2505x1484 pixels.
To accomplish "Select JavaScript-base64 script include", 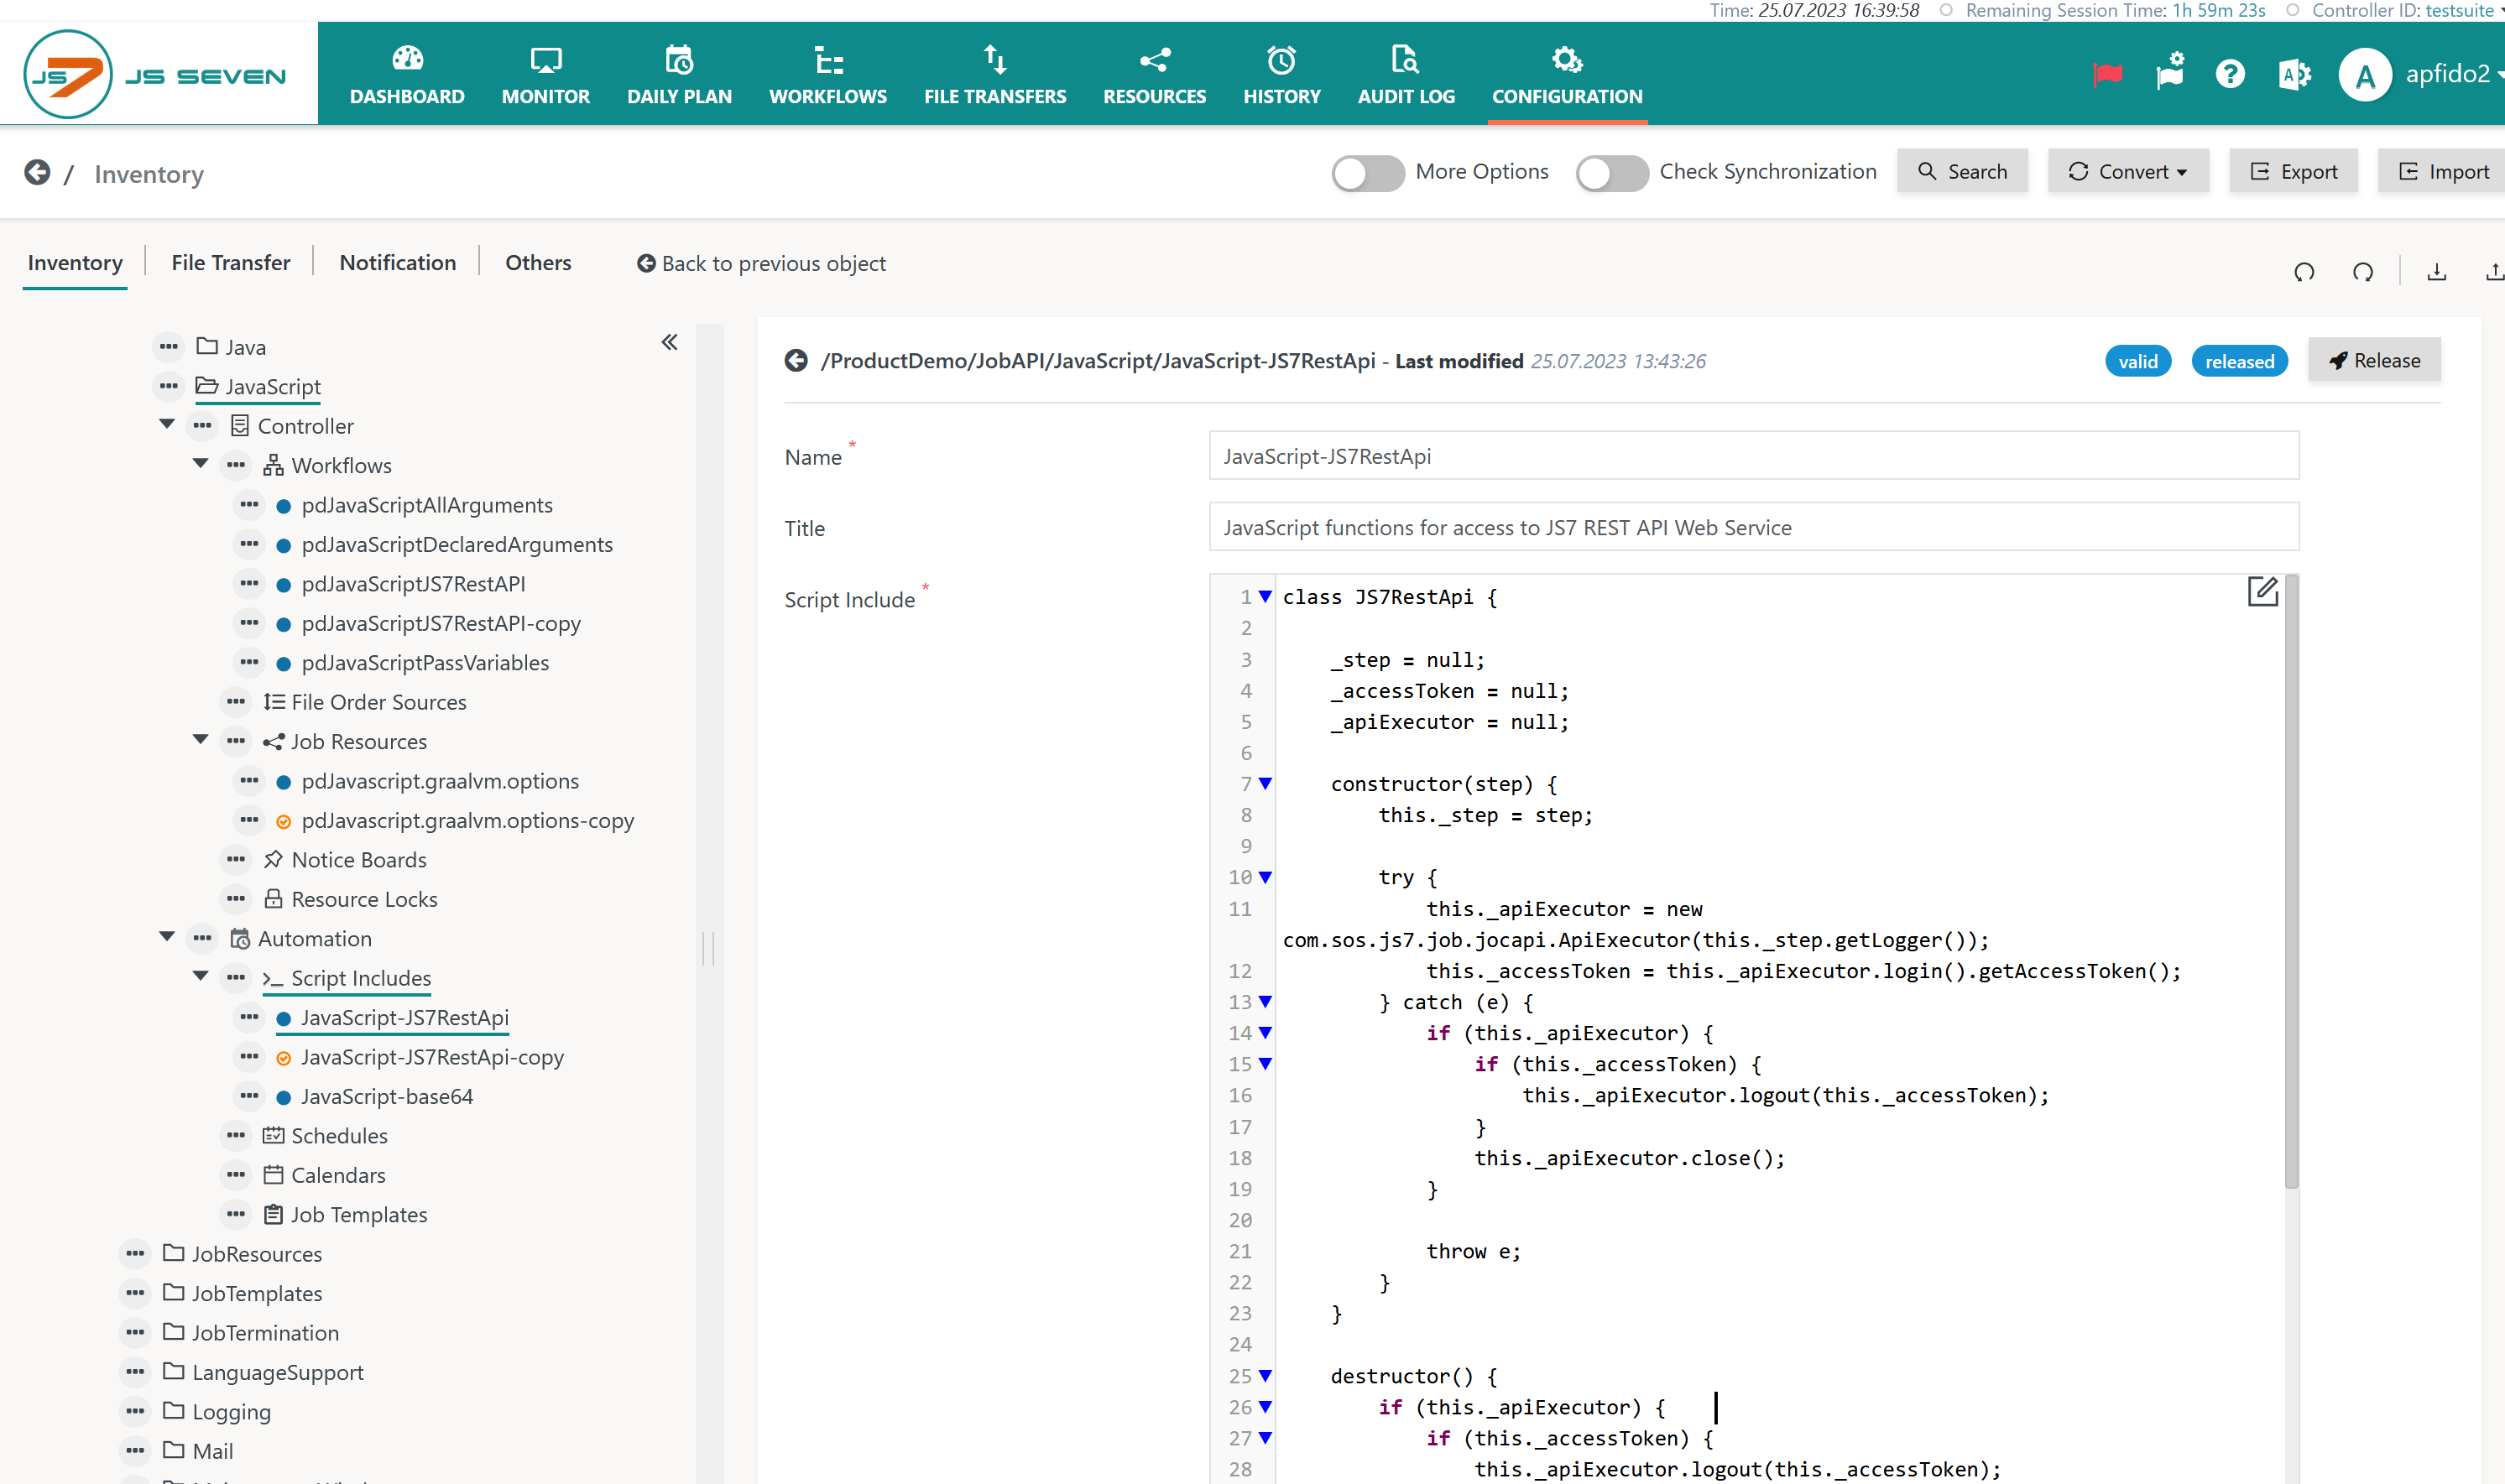I will click(x=386, y=1097).
